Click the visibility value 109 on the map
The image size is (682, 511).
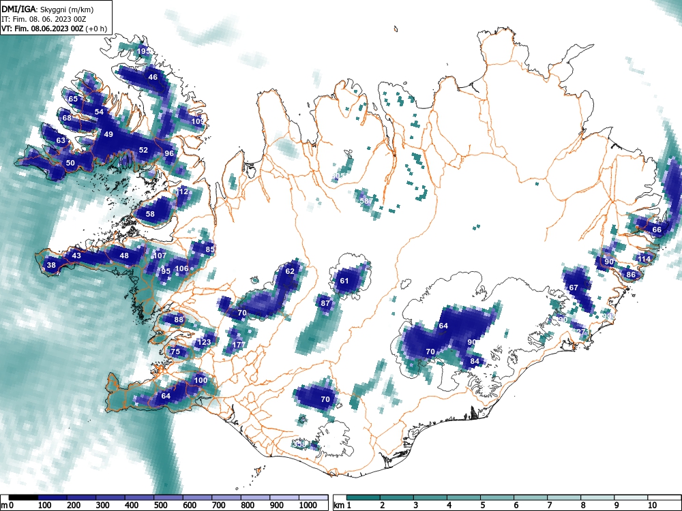point(198,121)
